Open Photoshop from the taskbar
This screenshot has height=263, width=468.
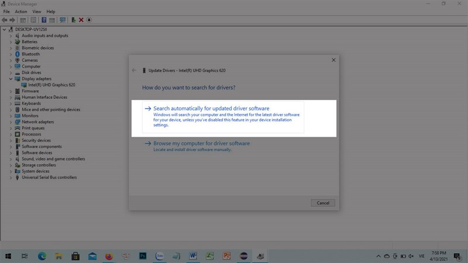click(143, 256)
